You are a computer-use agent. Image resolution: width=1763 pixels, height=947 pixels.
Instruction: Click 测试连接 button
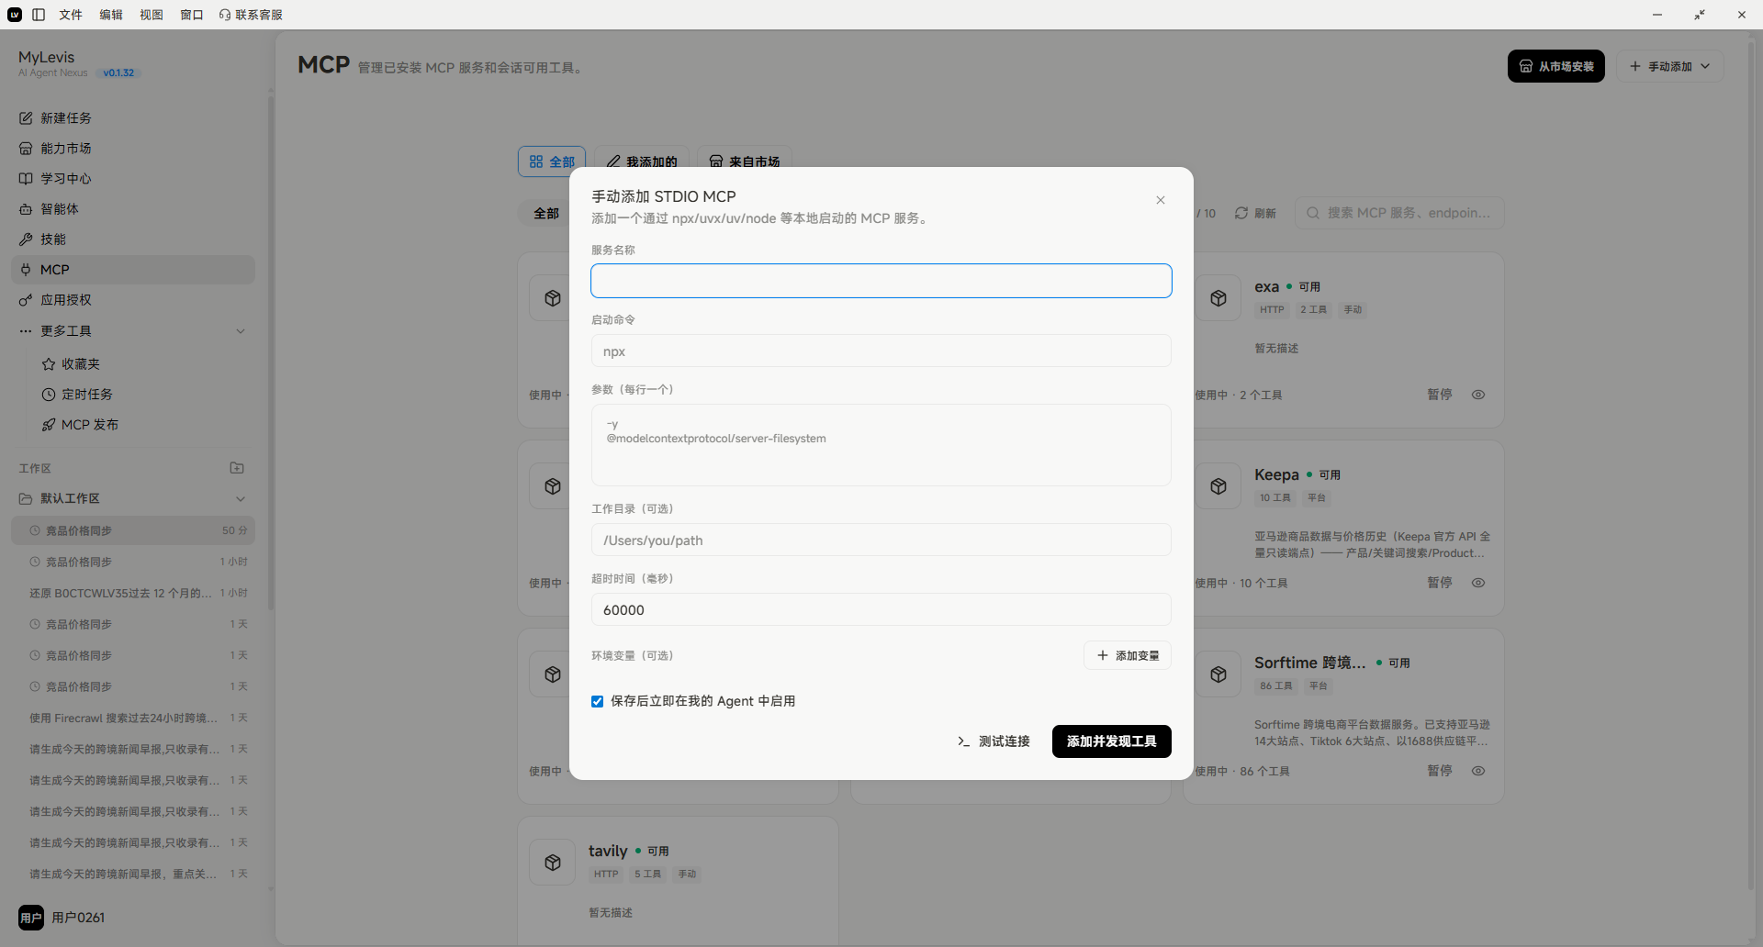994,741
